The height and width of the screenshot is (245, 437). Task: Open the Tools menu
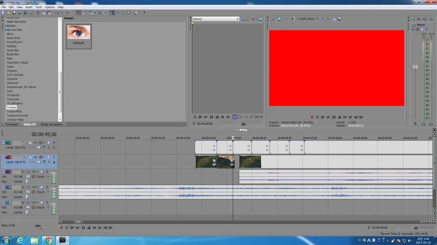point(38,7)
